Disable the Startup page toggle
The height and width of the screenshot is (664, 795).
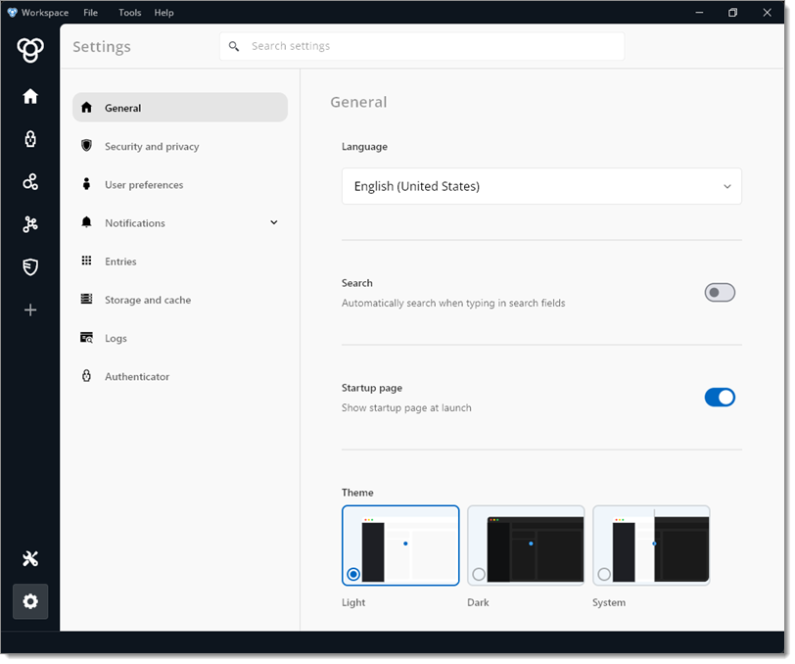(720, 398)
